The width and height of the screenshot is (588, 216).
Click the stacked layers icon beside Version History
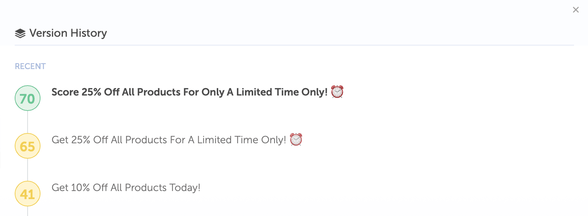[x=20, y=33]
